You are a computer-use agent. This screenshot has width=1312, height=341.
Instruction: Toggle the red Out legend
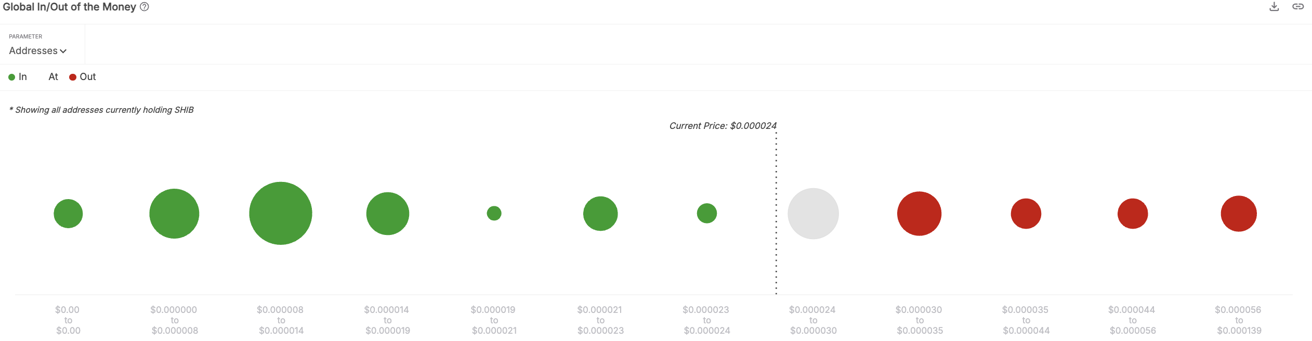tap(83, 77)
